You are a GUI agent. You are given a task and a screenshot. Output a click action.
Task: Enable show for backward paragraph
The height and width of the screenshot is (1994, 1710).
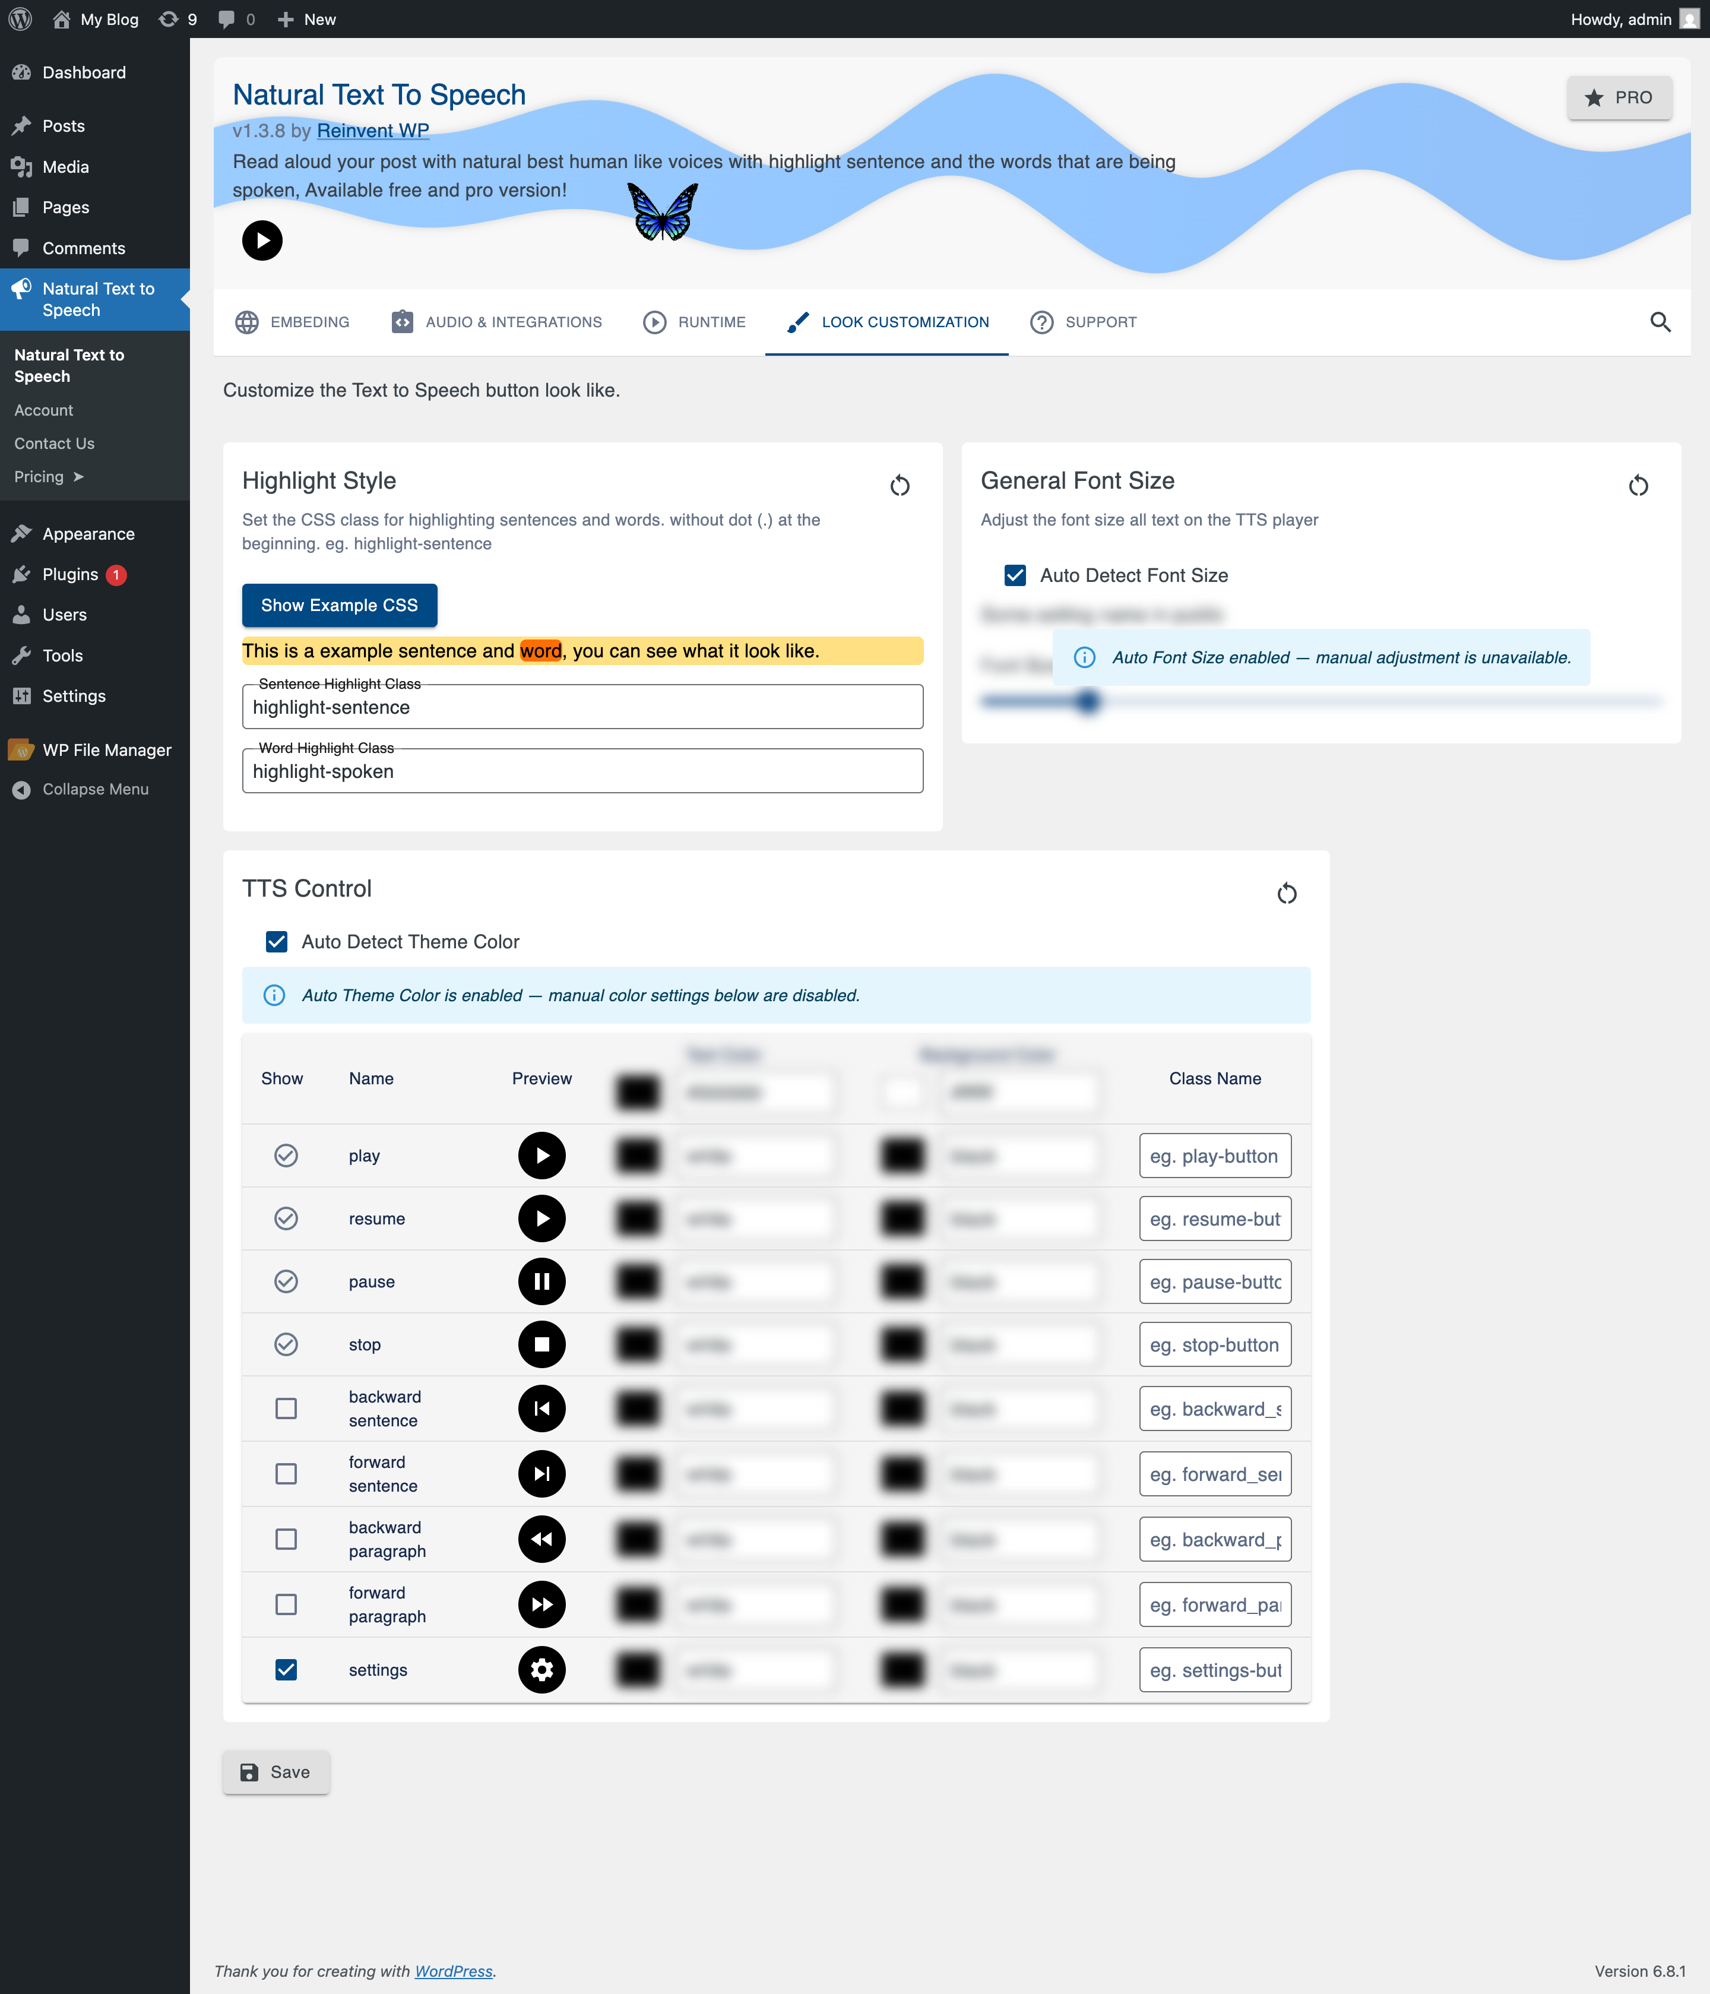[286, 1540]
